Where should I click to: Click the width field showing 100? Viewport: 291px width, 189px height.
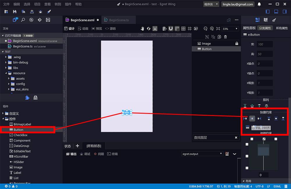click(x=265, y=44)
